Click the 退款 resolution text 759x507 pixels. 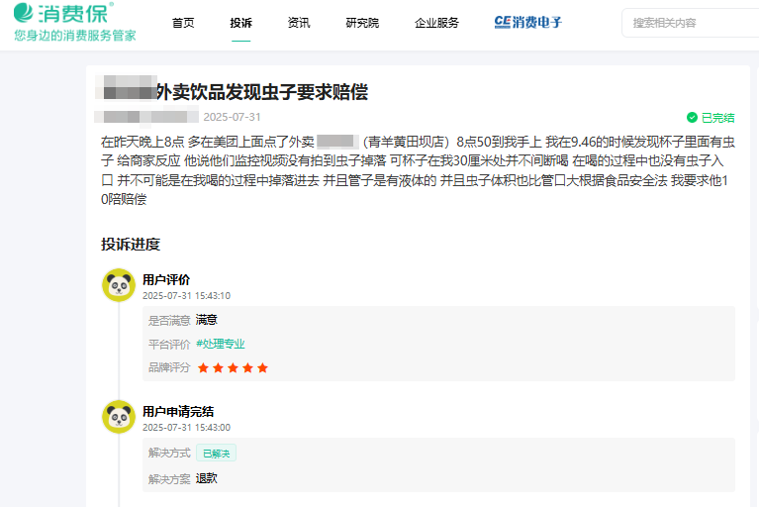point(207,478)
